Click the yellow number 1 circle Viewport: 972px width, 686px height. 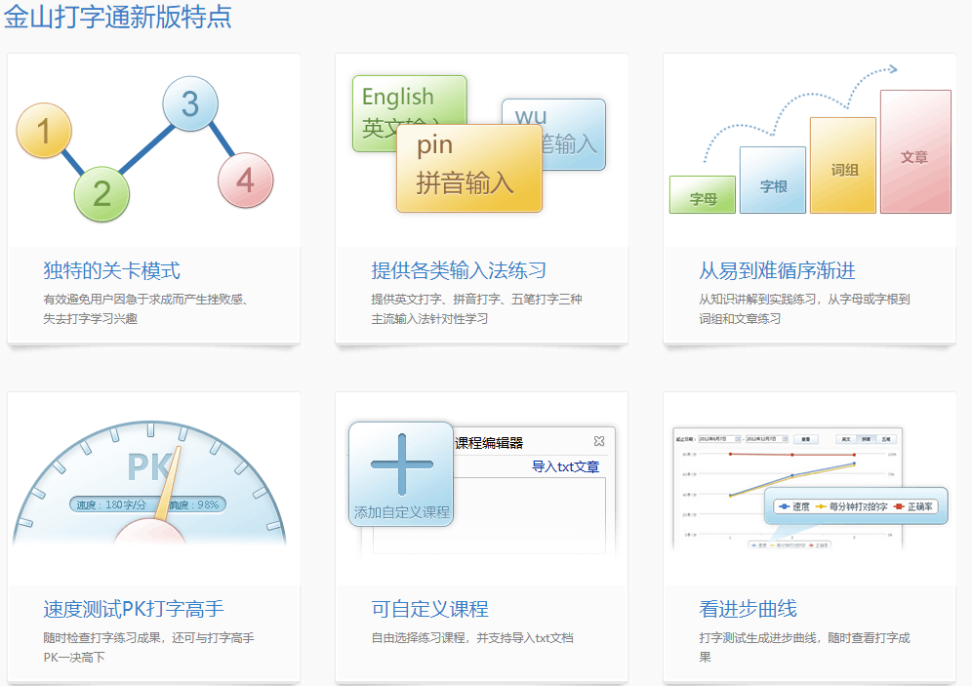[x=44, y=131]
